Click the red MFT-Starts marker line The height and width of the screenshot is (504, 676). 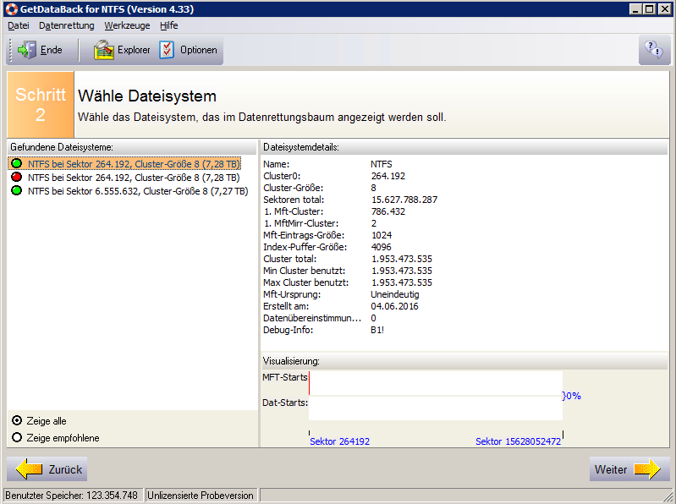point(309,383)
